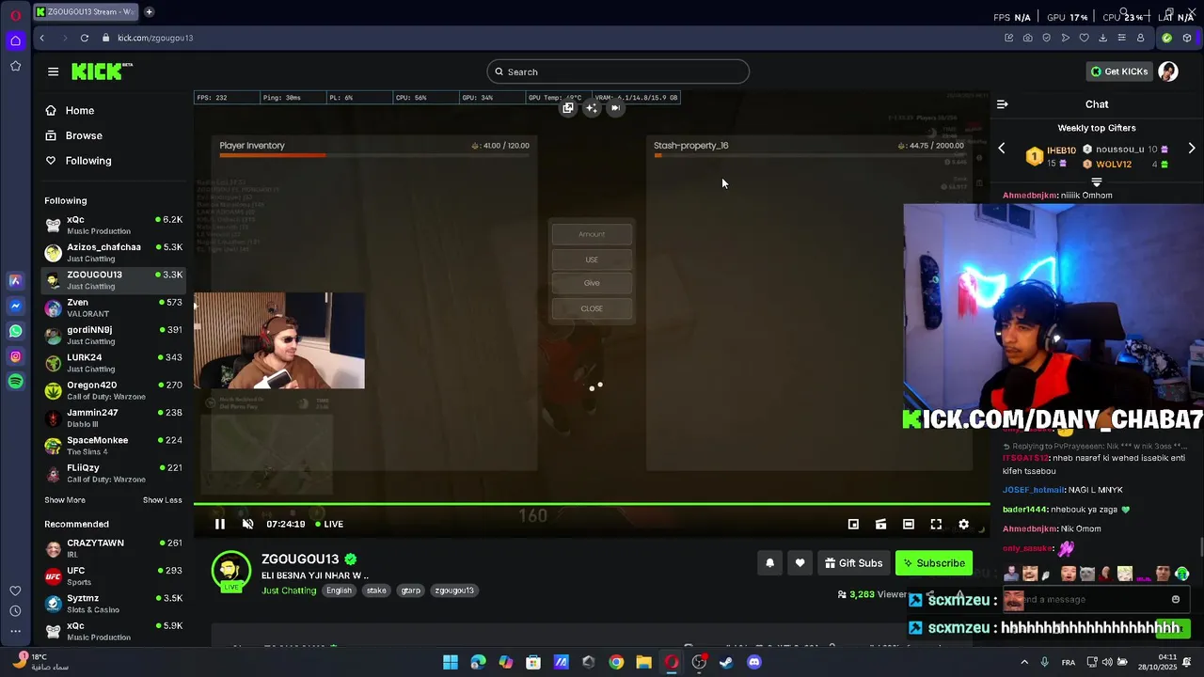Image resolution: width=1204 pixels, height=677 pixels.
Task: Open a new browser tab
Action: [x=149, y=12]
